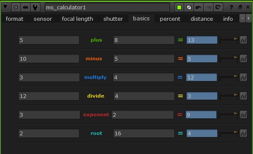Open the animation curve menu for multiply row
Screen dimensions: 253x154
(x=243, y=77)
